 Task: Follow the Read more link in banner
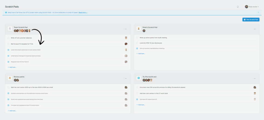(x=83, y=12)
